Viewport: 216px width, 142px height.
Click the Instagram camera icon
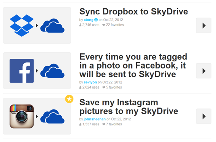22,116
